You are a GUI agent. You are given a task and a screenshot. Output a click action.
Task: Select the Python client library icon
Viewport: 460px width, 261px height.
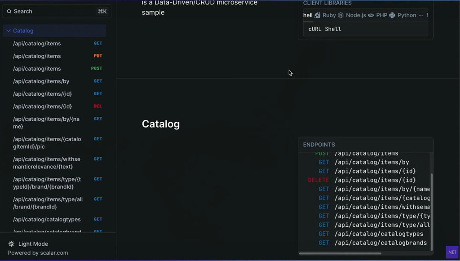392,15
